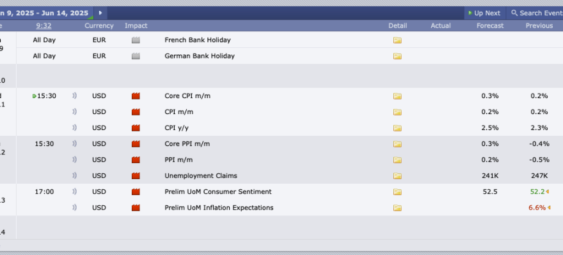The width and height of the screenshot is (563, 255).
Task: Click red impact icon beside PPI m/m
Action: pyautogui.click(x=136, y=159)
